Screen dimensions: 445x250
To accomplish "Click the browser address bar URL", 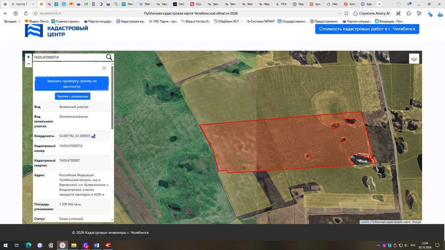I will point(50,13).
